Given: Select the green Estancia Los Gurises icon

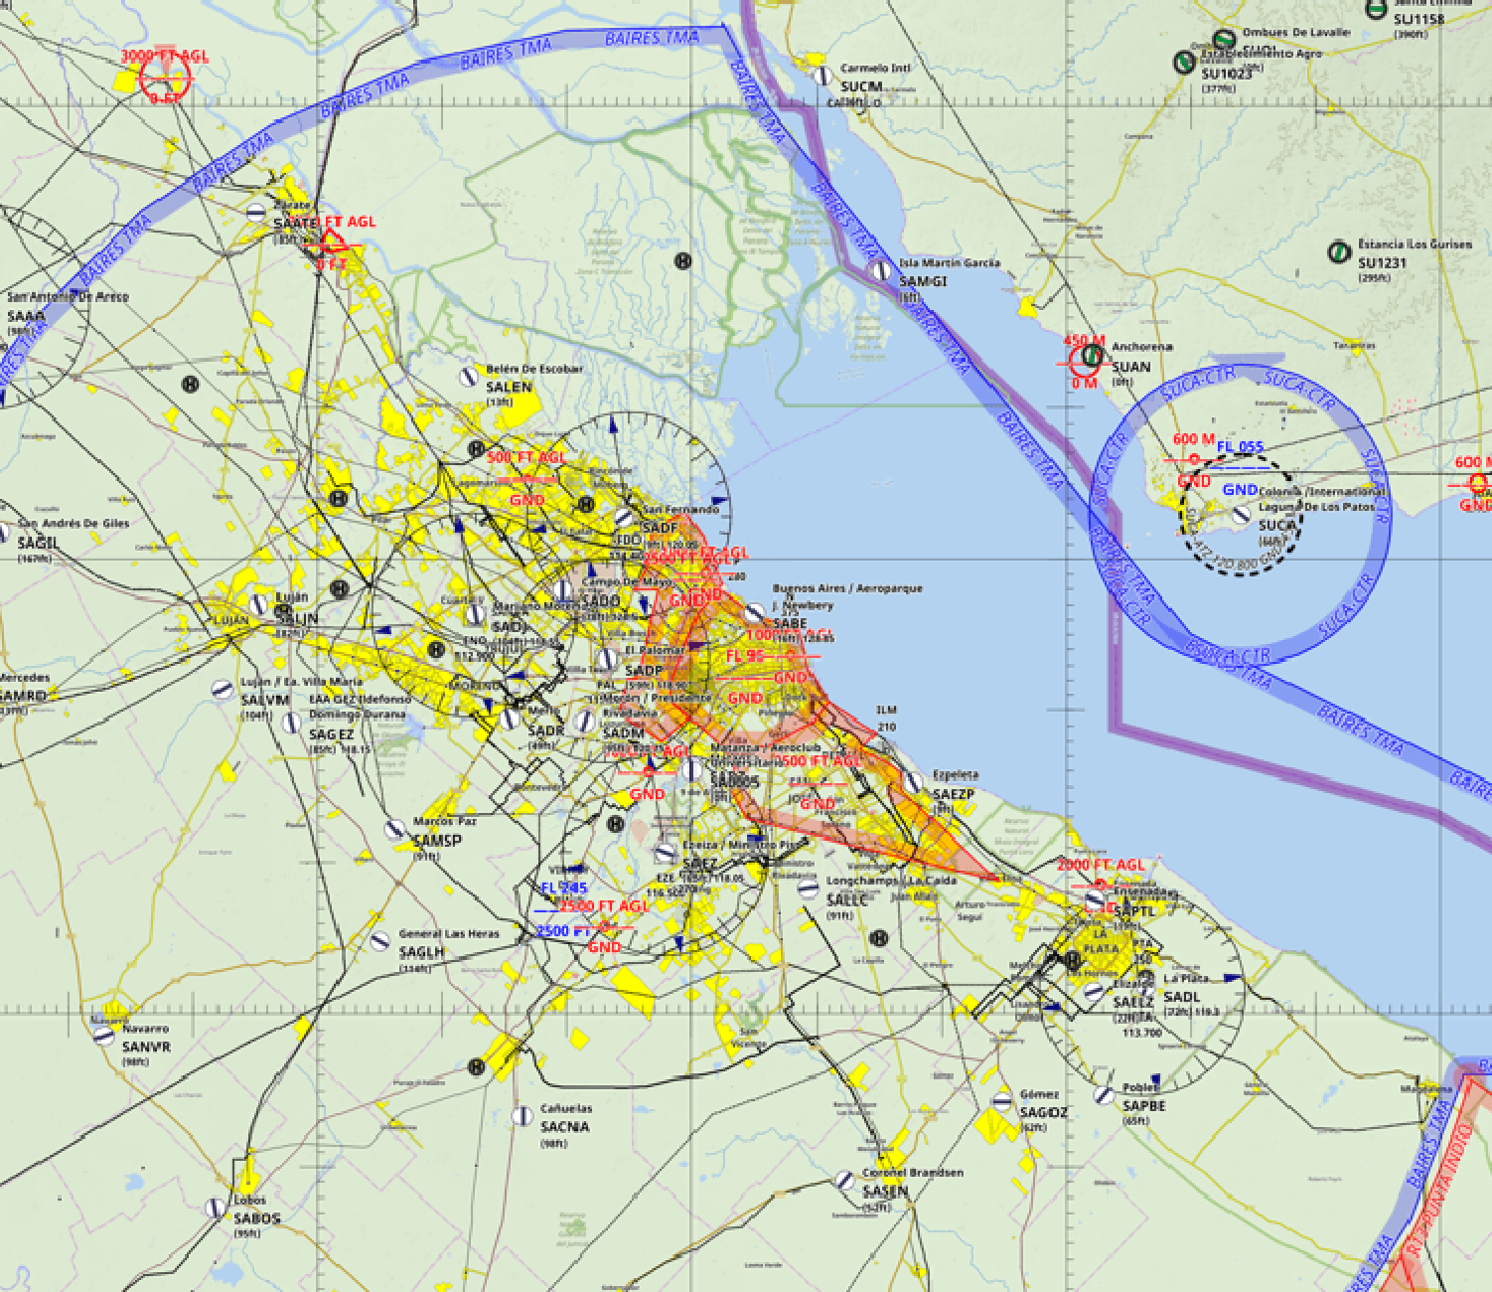Looking at the screenshot, I should pos(1338,250).
